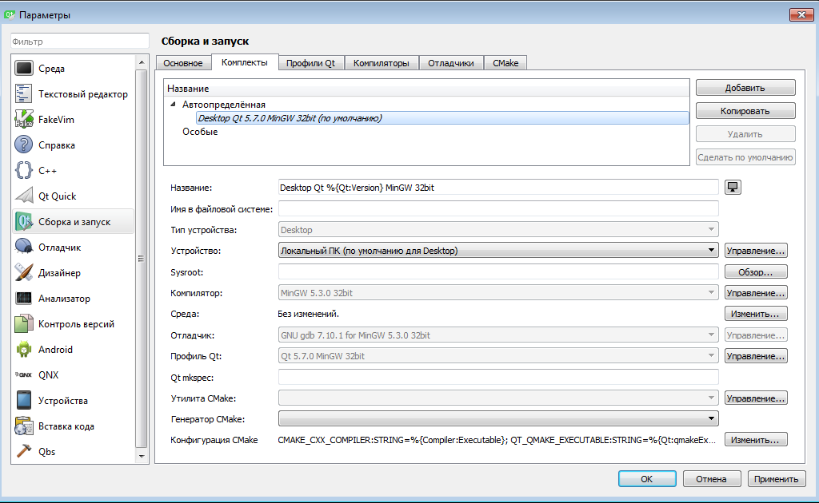Screen dimensions: 819x503
Task: Switch to the Профили Qt tab
Action: (x=310, y=63)
